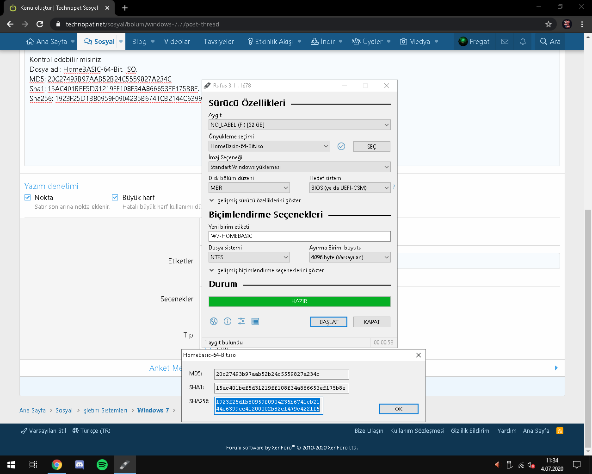Open Chrome from the taskbar
Screen dimensions: 592x474
click(57, 465)
